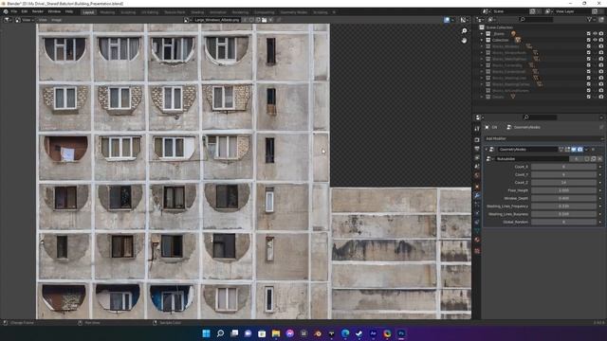Open the Render menu
This screenshot has width=607, height=341.
point(38,11)
